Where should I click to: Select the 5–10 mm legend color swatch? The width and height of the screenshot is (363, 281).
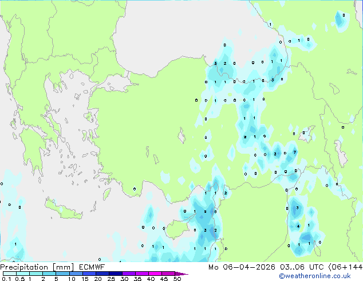(x=62, y=274)
